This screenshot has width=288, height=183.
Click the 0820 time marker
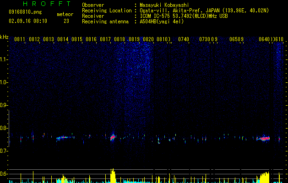coord(148,39)
